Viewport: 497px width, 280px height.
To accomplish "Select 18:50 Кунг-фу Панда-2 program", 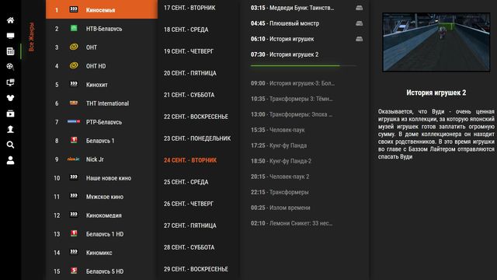I will pos(281,161).
